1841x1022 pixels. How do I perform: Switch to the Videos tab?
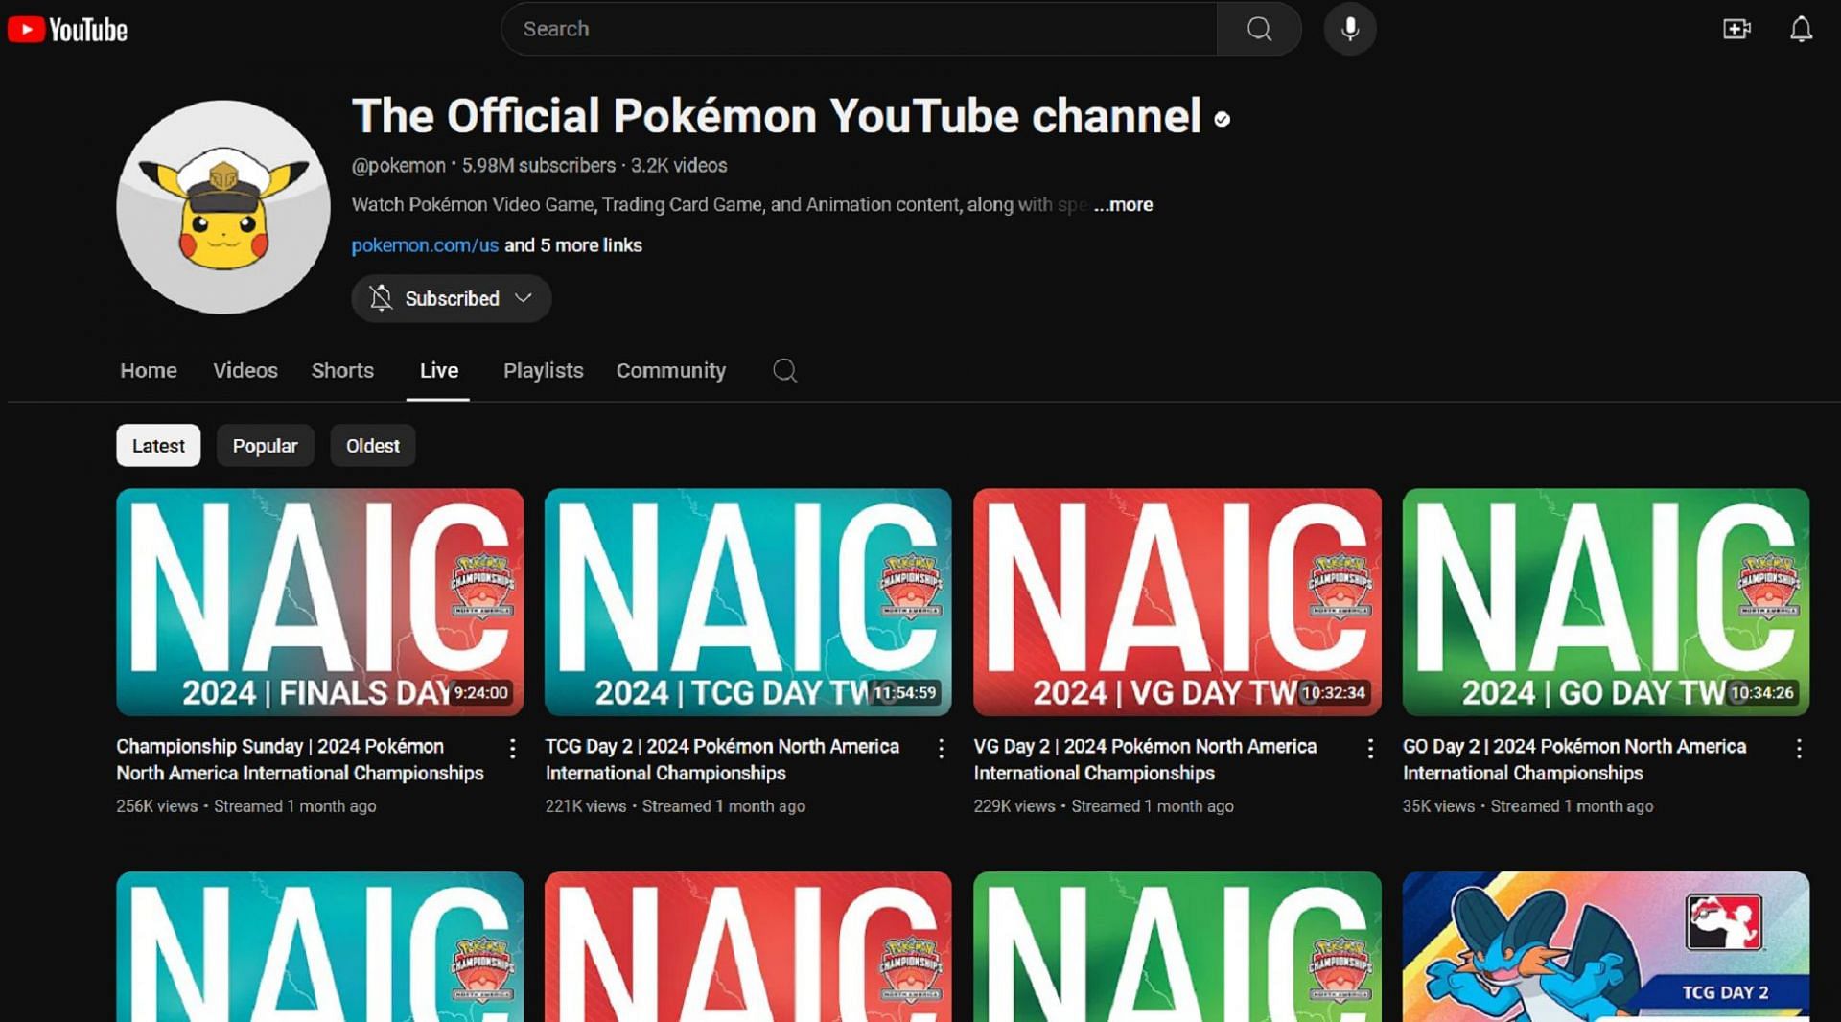coord(245,370)
